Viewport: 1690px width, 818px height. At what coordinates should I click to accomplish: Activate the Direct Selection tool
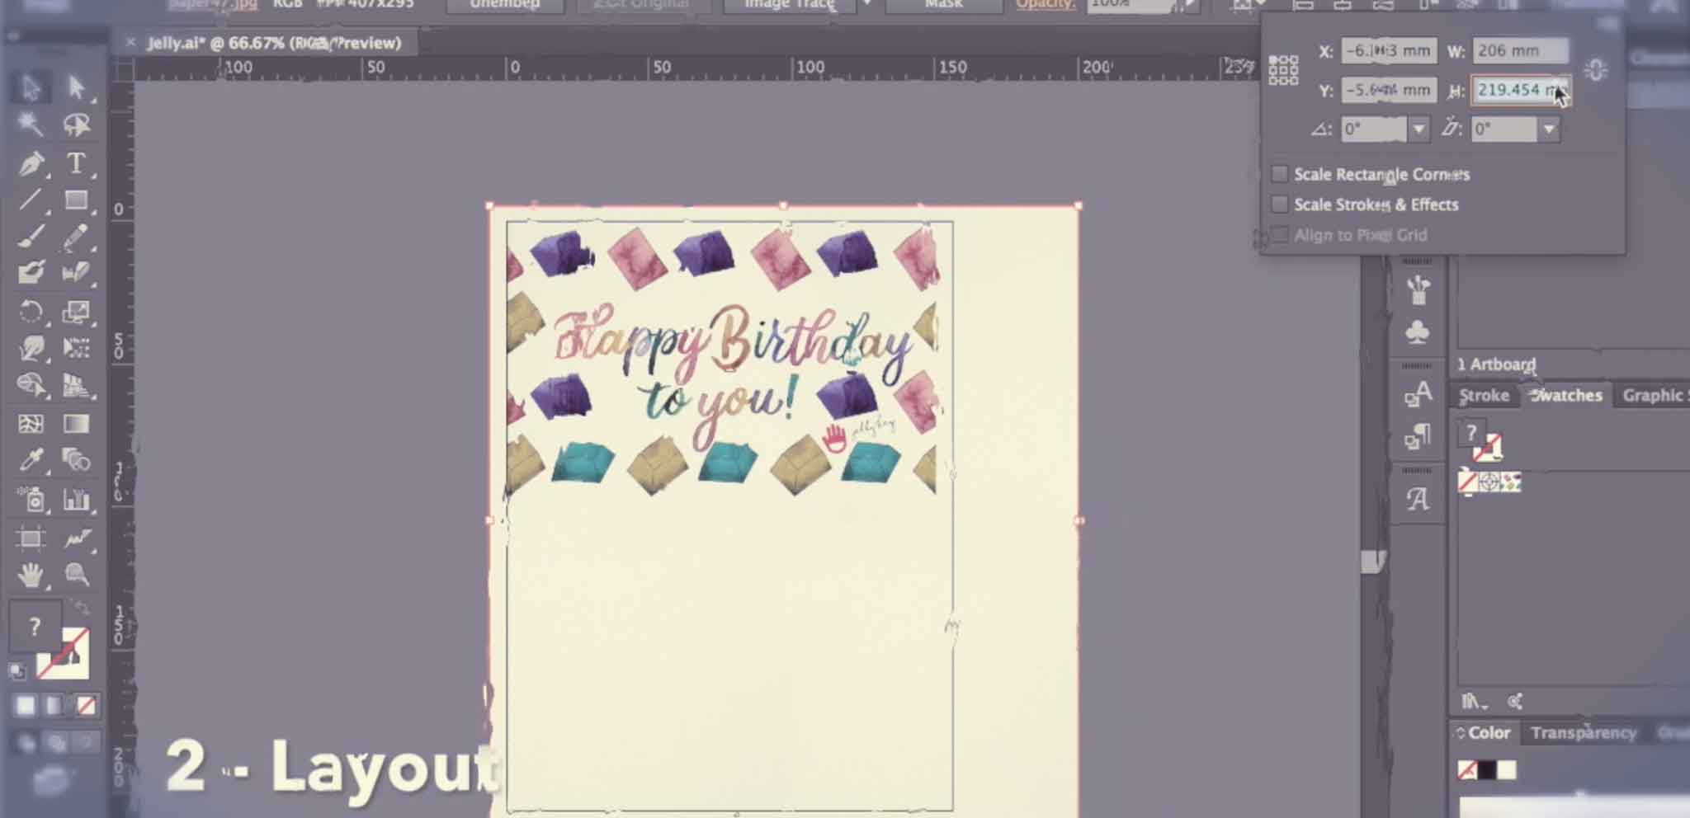coord(76,87)
